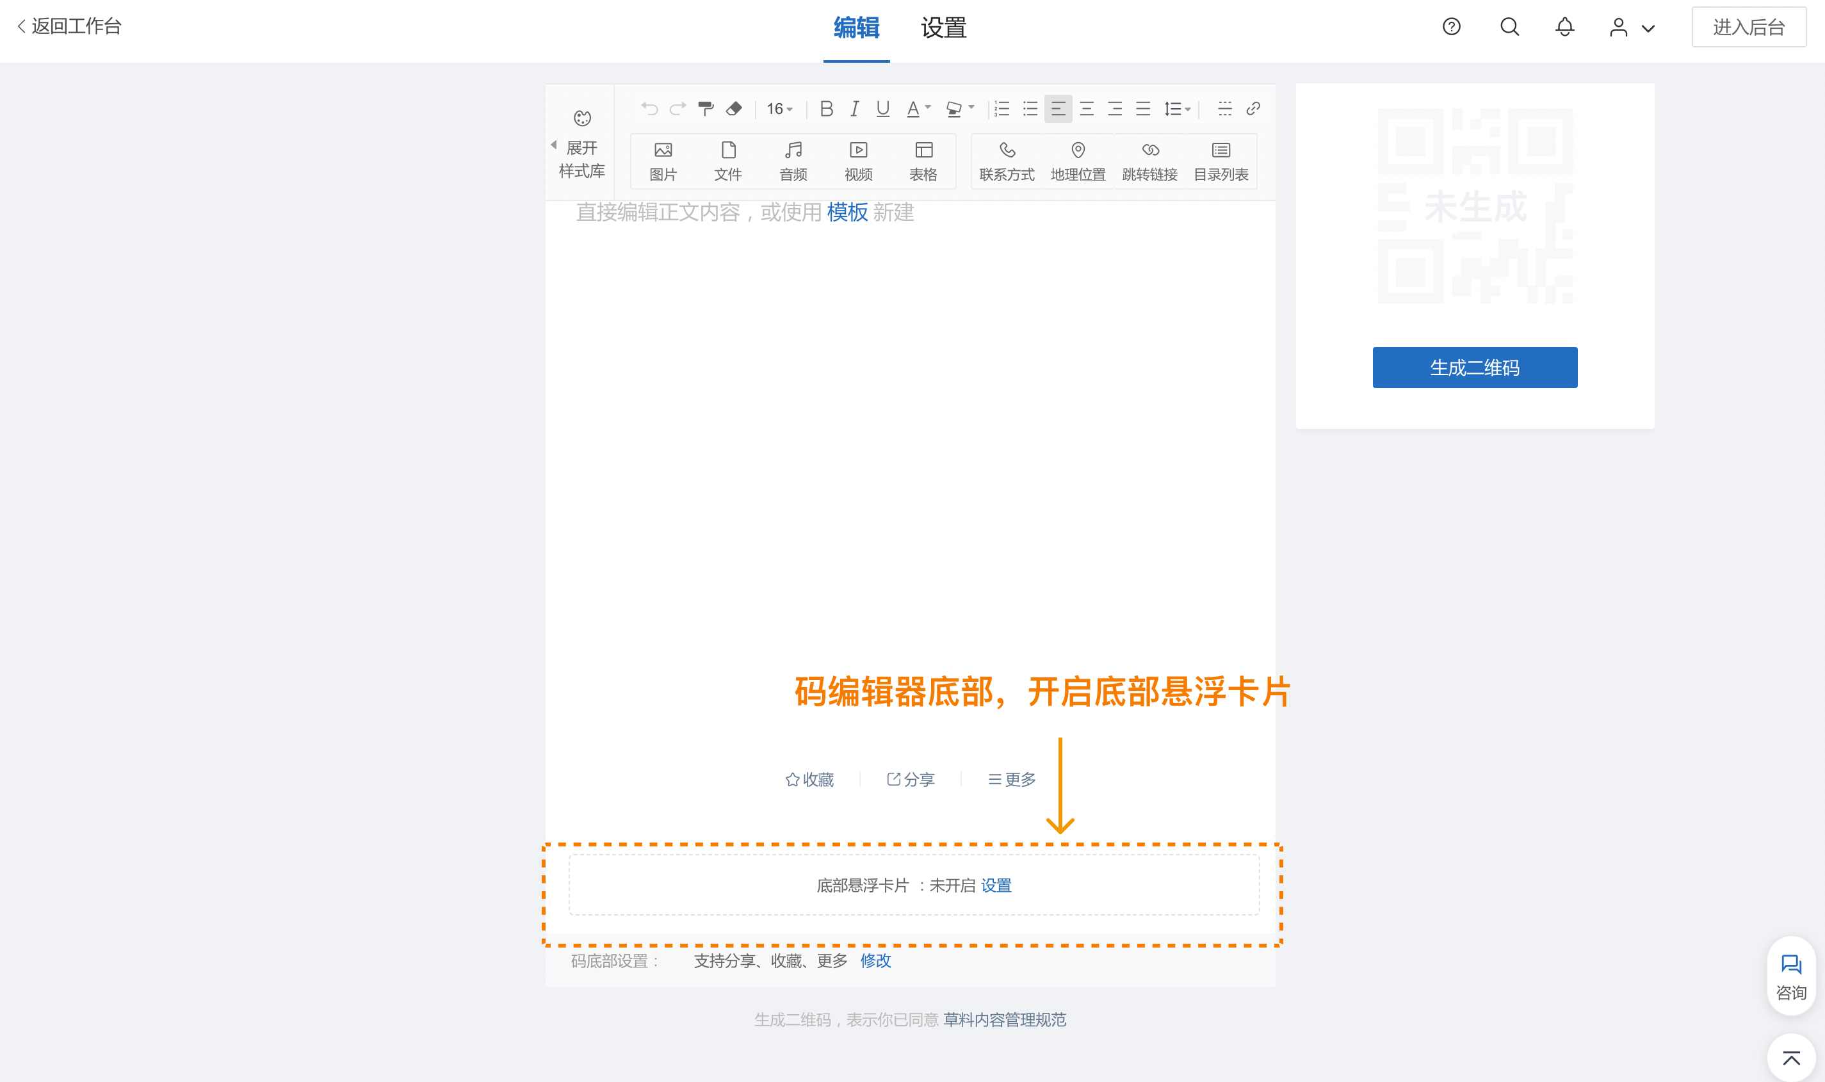Add 目录列表 directory list component
1825x1082 pixels.
1221,161
